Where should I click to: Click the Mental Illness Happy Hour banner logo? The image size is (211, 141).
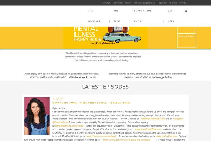coord(105,38)
